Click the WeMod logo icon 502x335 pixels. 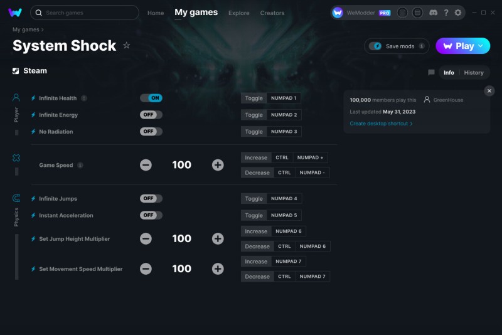[x=15, y=13]
